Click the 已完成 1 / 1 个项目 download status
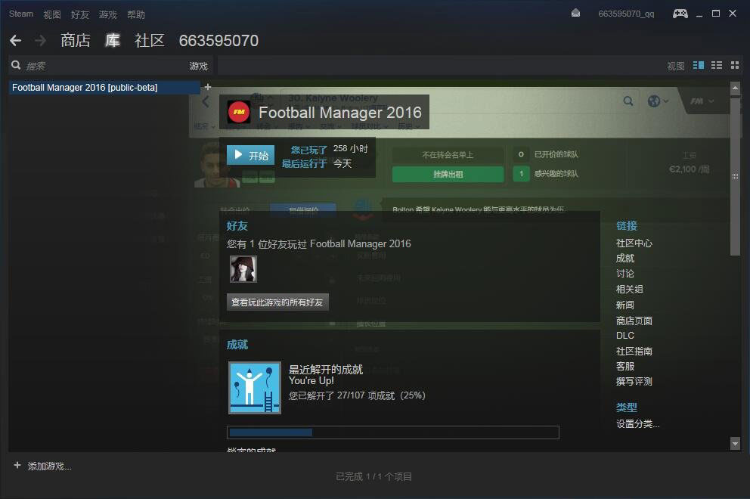The image size is (750, 499). (x=373, y=476)
